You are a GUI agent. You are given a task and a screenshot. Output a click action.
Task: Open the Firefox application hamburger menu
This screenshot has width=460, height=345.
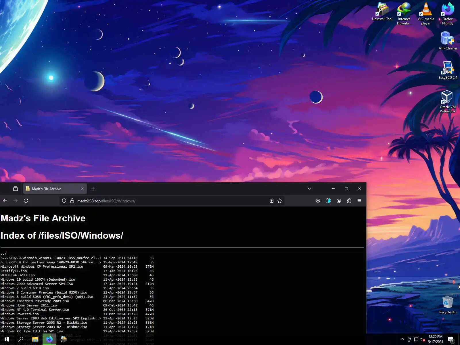pos(359,201)
